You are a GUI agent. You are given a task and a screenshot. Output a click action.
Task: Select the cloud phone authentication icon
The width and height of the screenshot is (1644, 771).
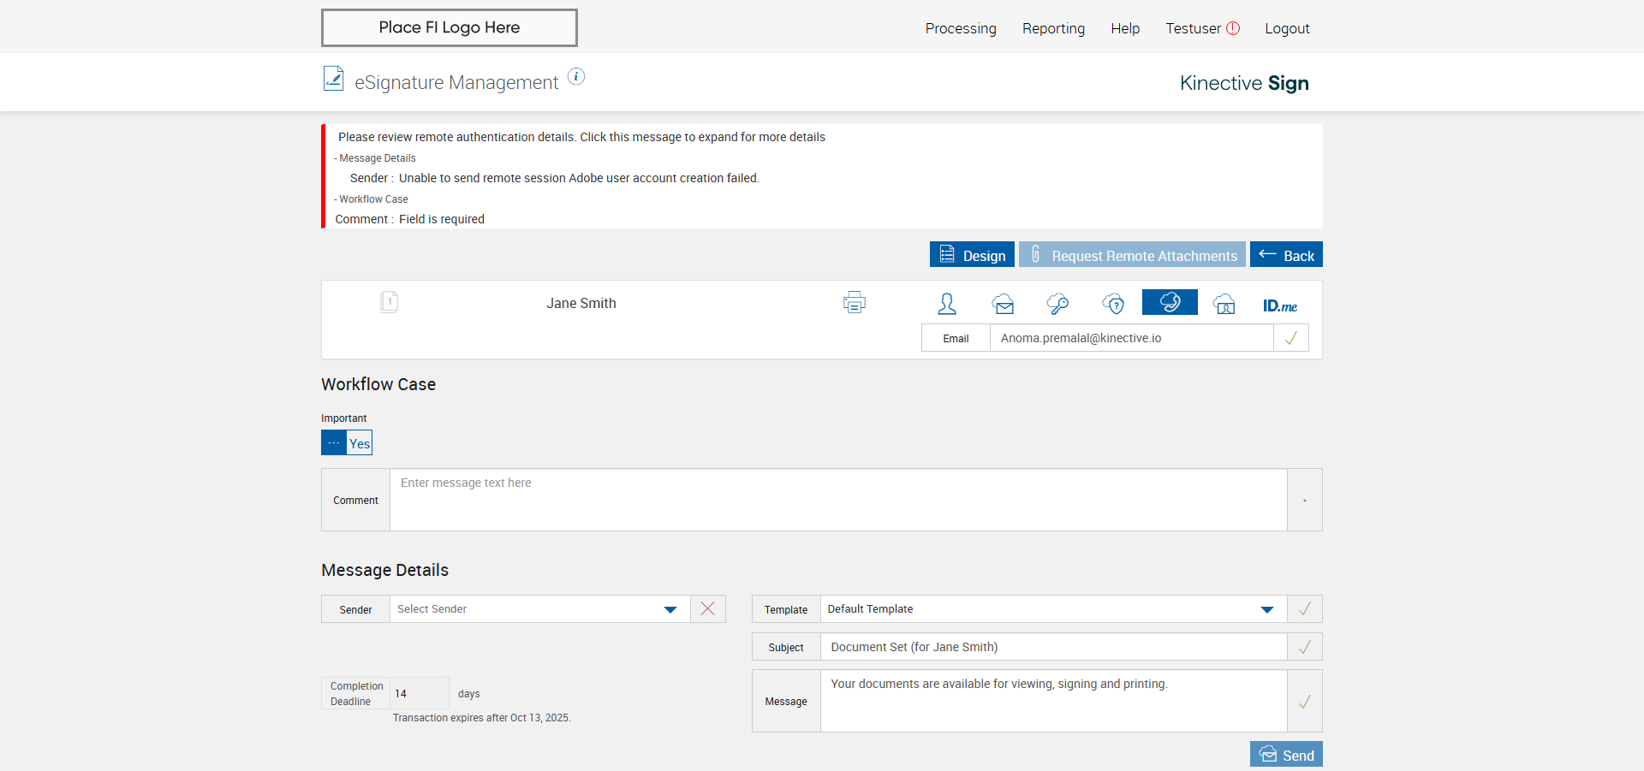[1170, 302]
